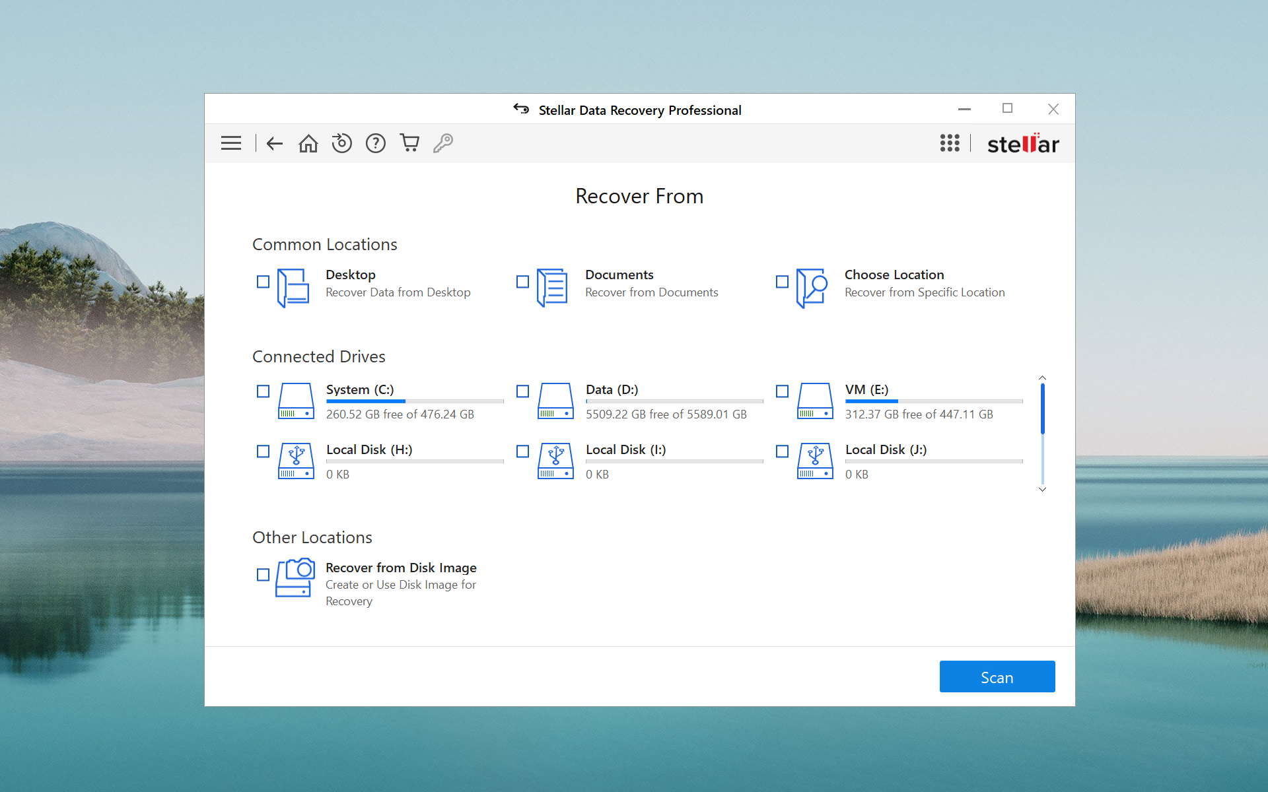Click the VM (E:) drive icon
1268x792 pixels.
click(x=815, y=401)
